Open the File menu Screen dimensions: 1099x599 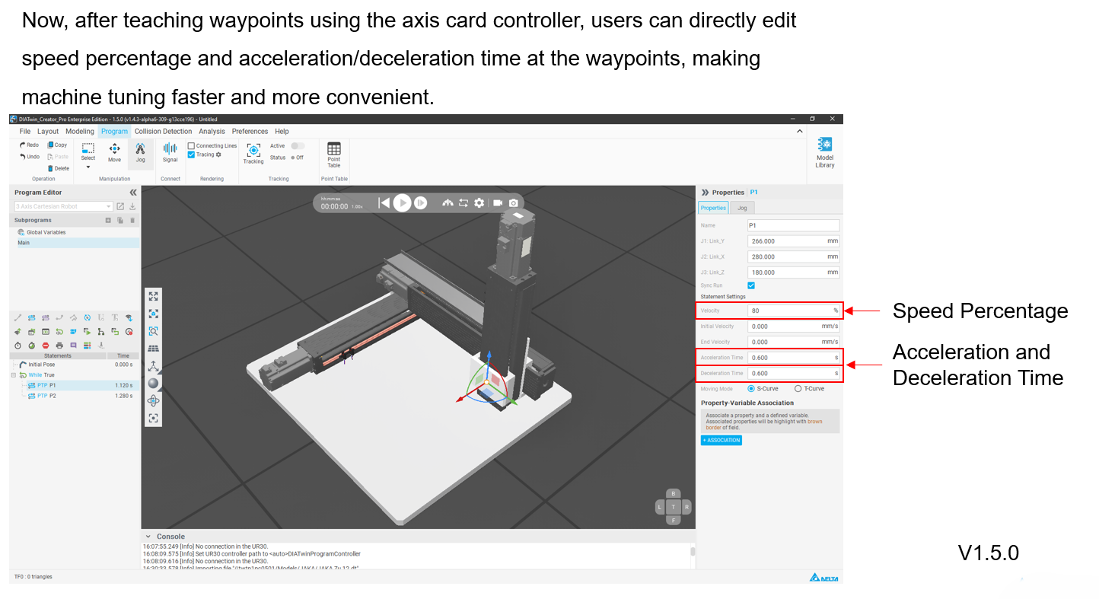coord(25,132)
